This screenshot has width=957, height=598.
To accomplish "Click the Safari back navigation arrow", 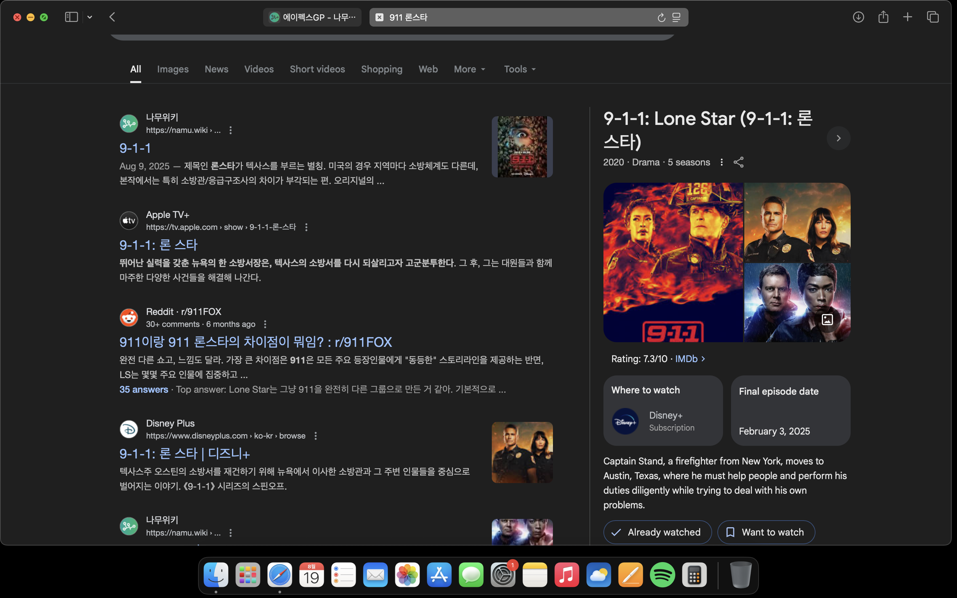I will pos(112,17).
